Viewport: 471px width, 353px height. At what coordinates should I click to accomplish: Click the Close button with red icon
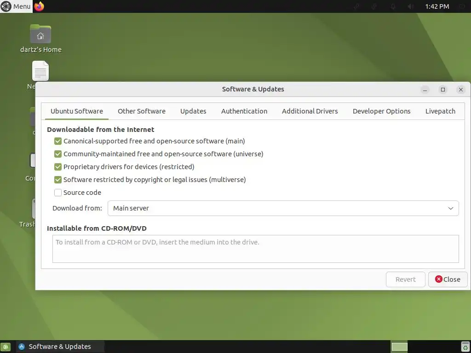pos(448,279)
